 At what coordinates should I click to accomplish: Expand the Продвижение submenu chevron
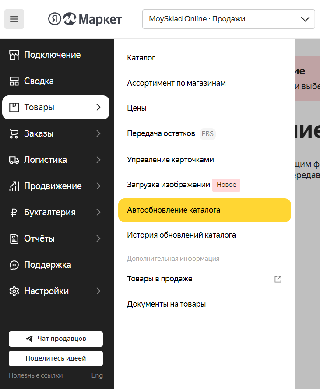tap(98, 186)
